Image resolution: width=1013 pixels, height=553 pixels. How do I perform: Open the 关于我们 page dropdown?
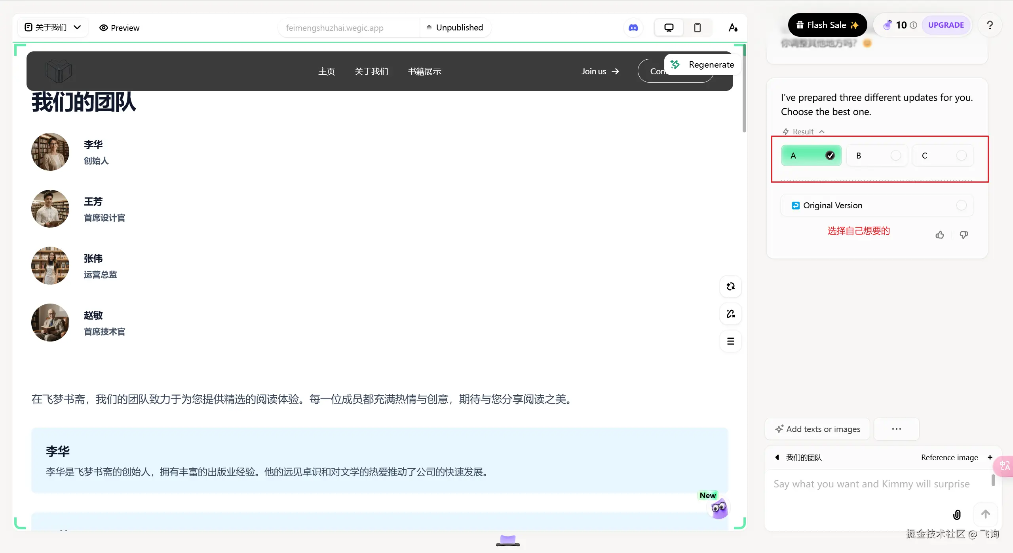53,27
